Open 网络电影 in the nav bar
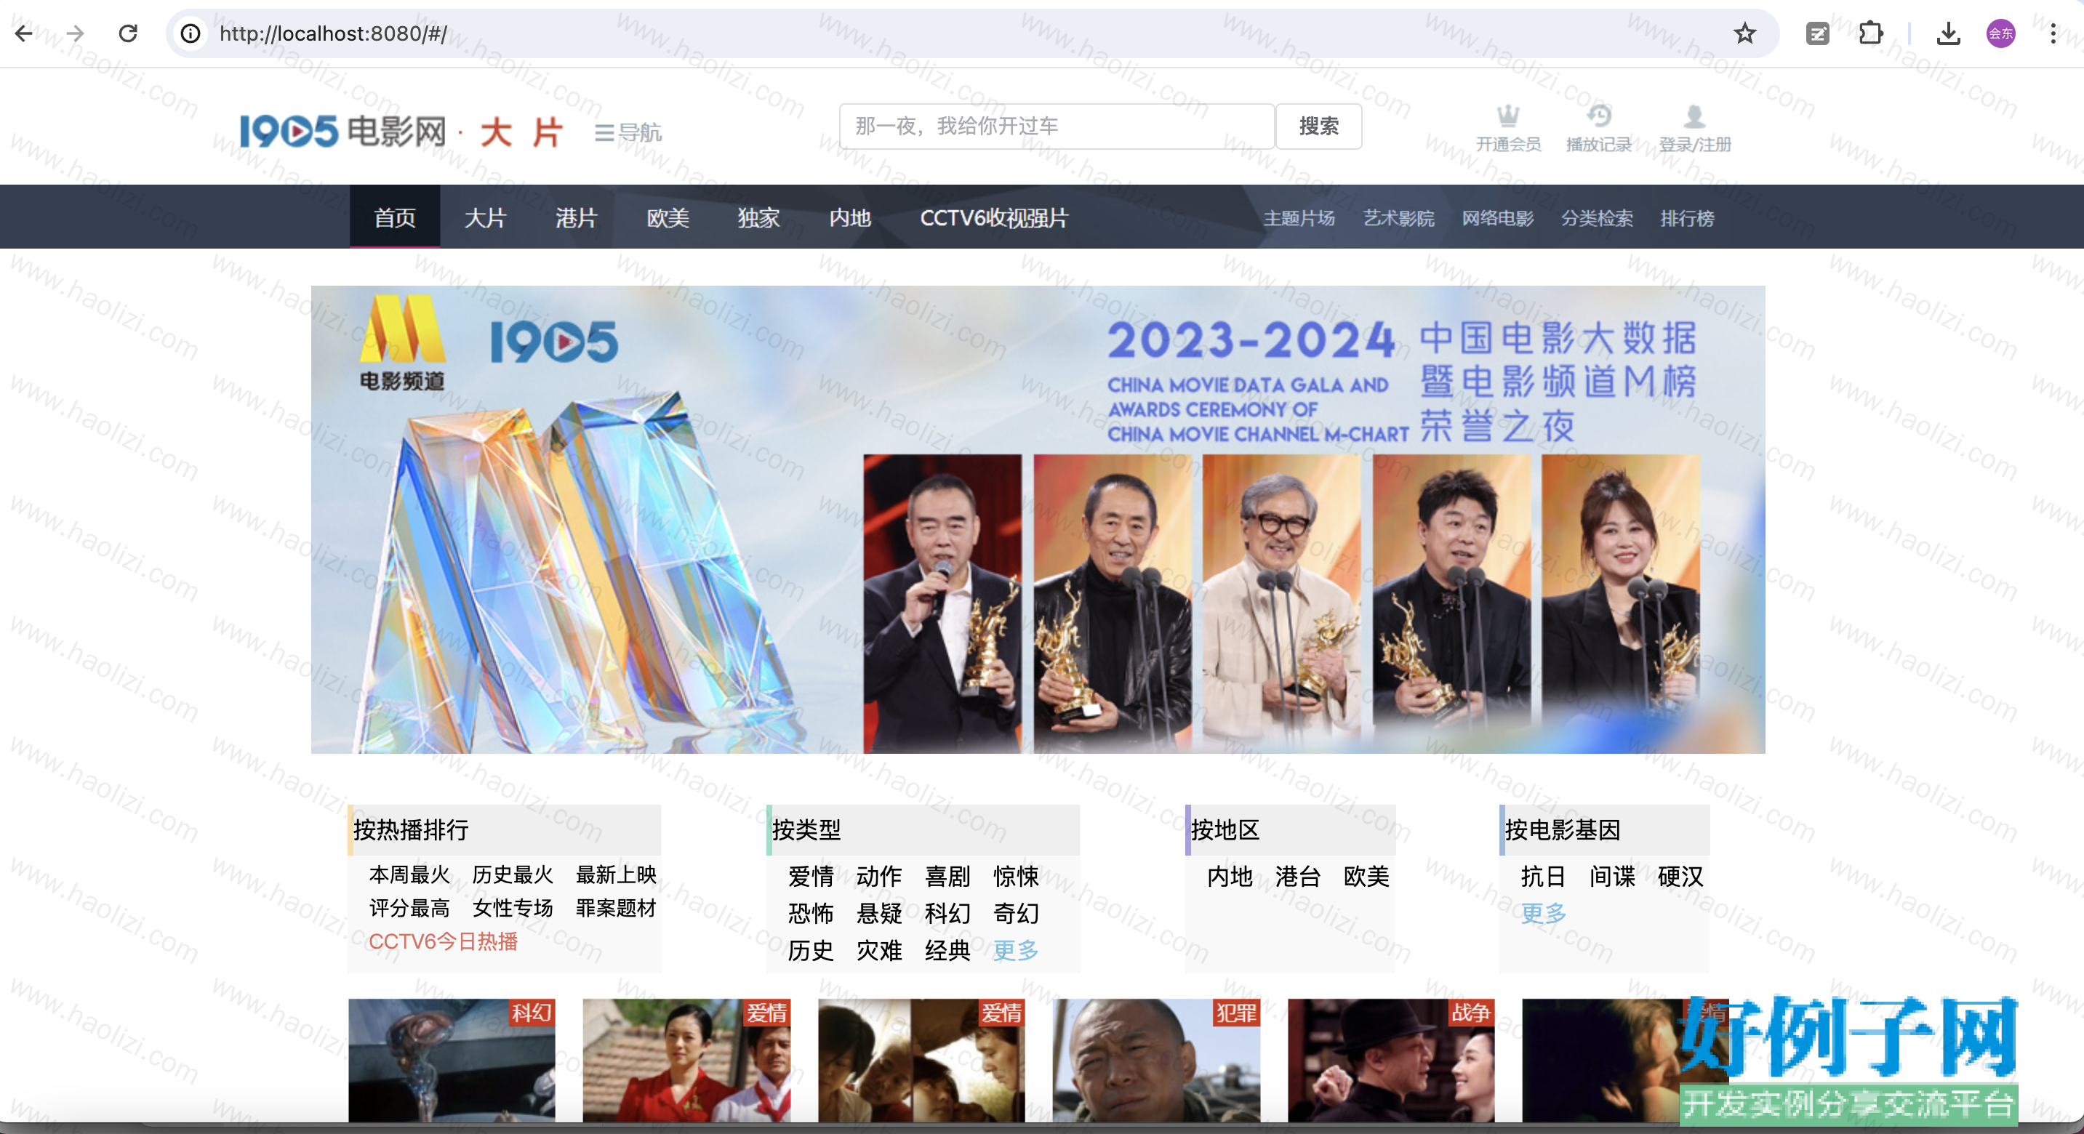This screenshot has width=2084, height=1134. (x=1497, y=218)
